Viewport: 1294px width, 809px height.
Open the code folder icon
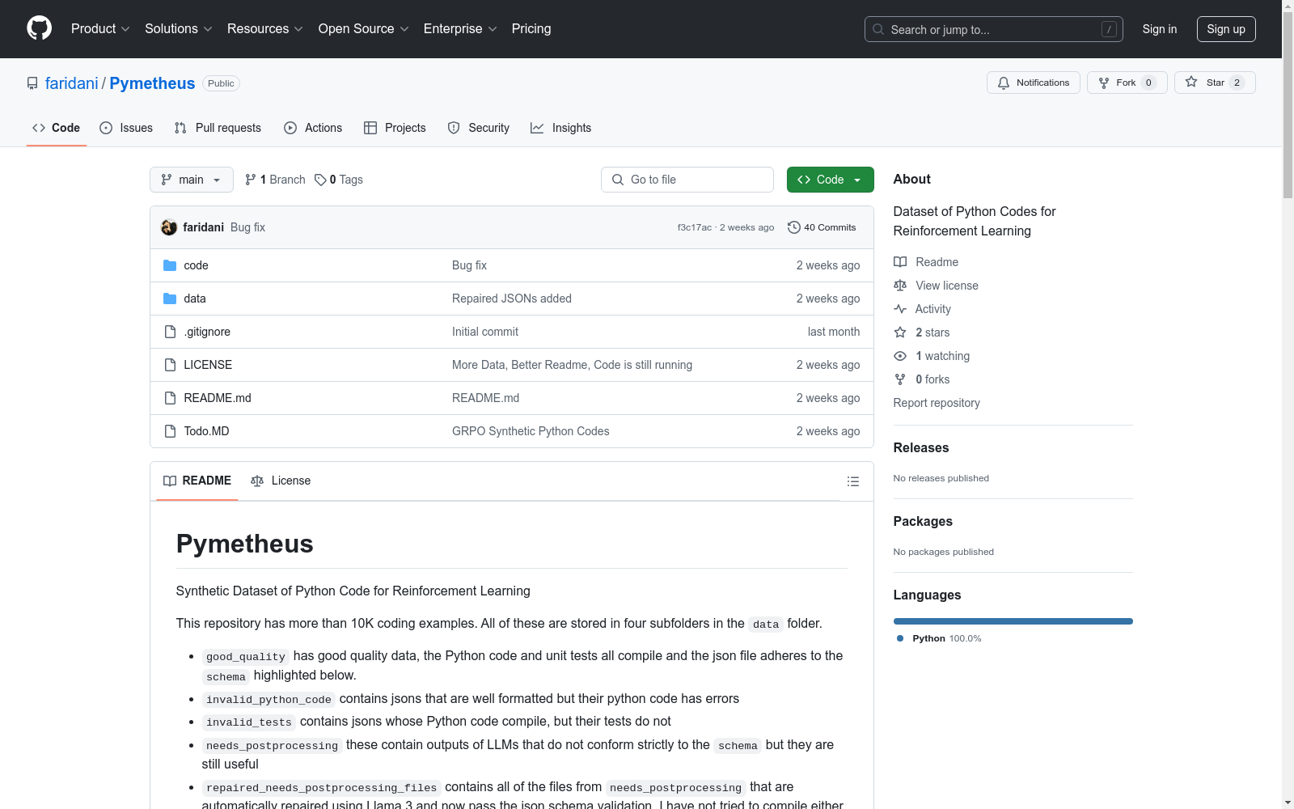170,265
